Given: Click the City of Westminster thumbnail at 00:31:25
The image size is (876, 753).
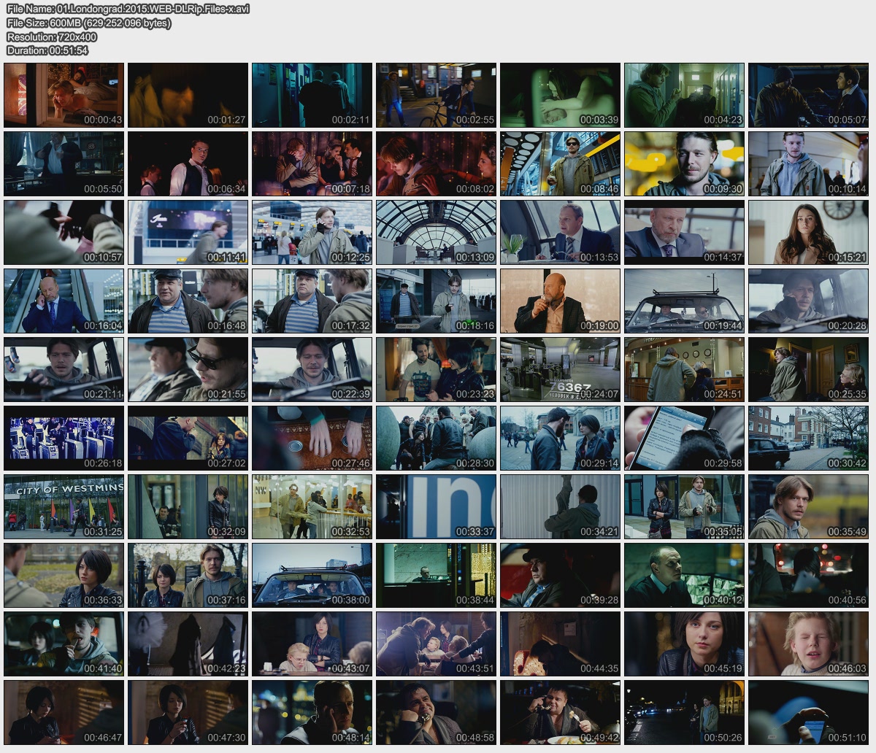Looking at the screenshot, I should point(64,506).
